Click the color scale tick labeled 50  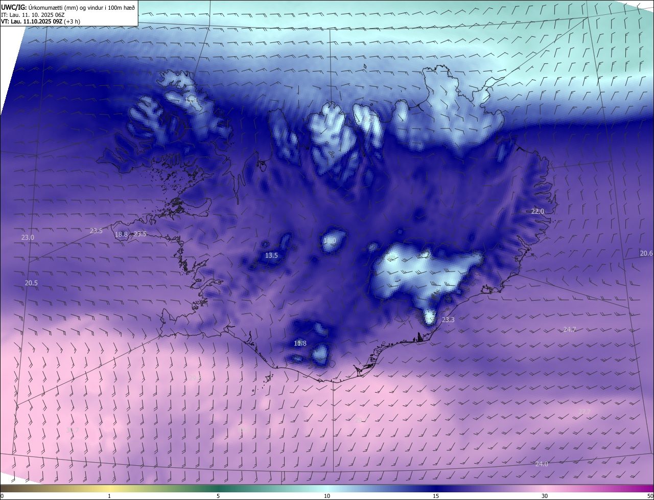(650, 496)
